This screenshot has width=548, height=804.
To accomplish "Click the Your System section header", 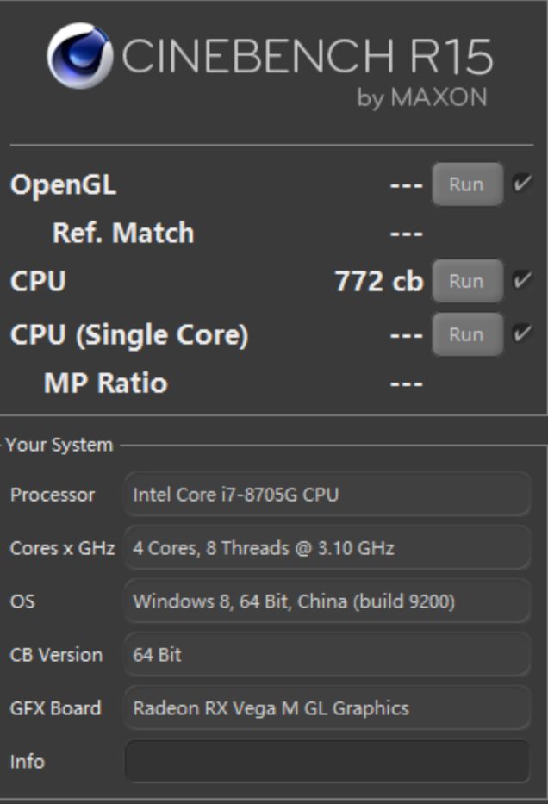I will coord(59,445).
